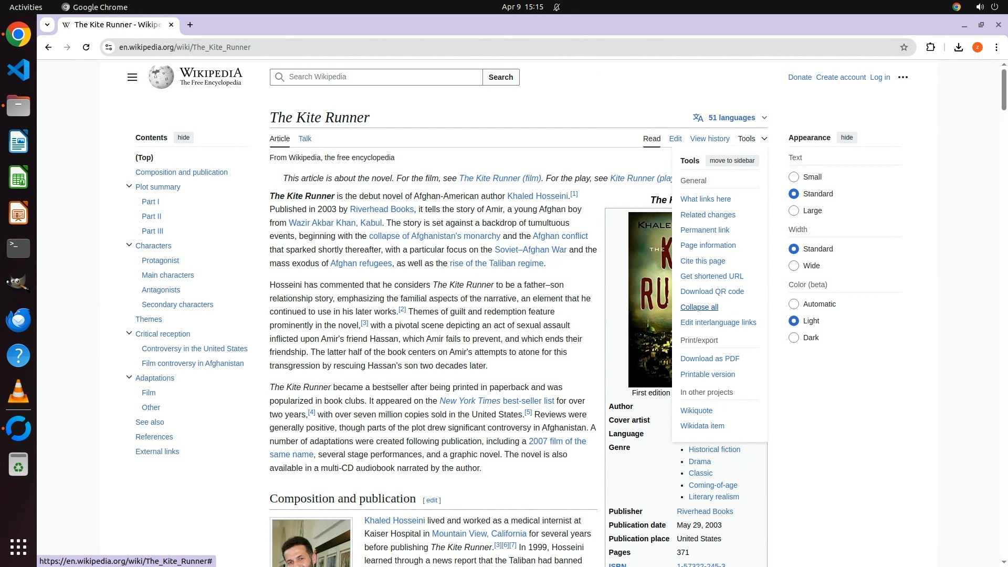Select Wide width option
Viewport: 1008px width, 567px height.
click(794, 266)
